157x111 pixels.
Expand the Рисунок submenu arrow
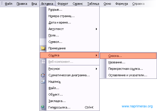point(97,69)
